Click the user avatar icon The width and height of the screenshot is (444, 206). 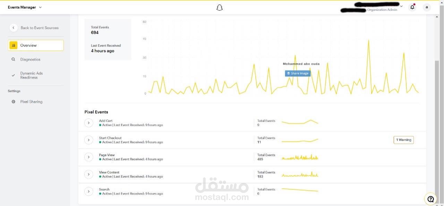click(x=427, y=7)
